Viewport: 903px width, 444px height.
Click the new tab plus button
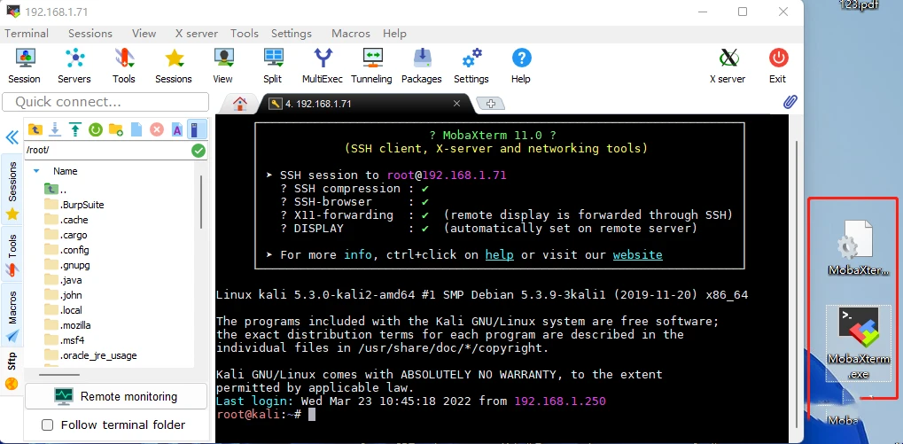[491, 104]
